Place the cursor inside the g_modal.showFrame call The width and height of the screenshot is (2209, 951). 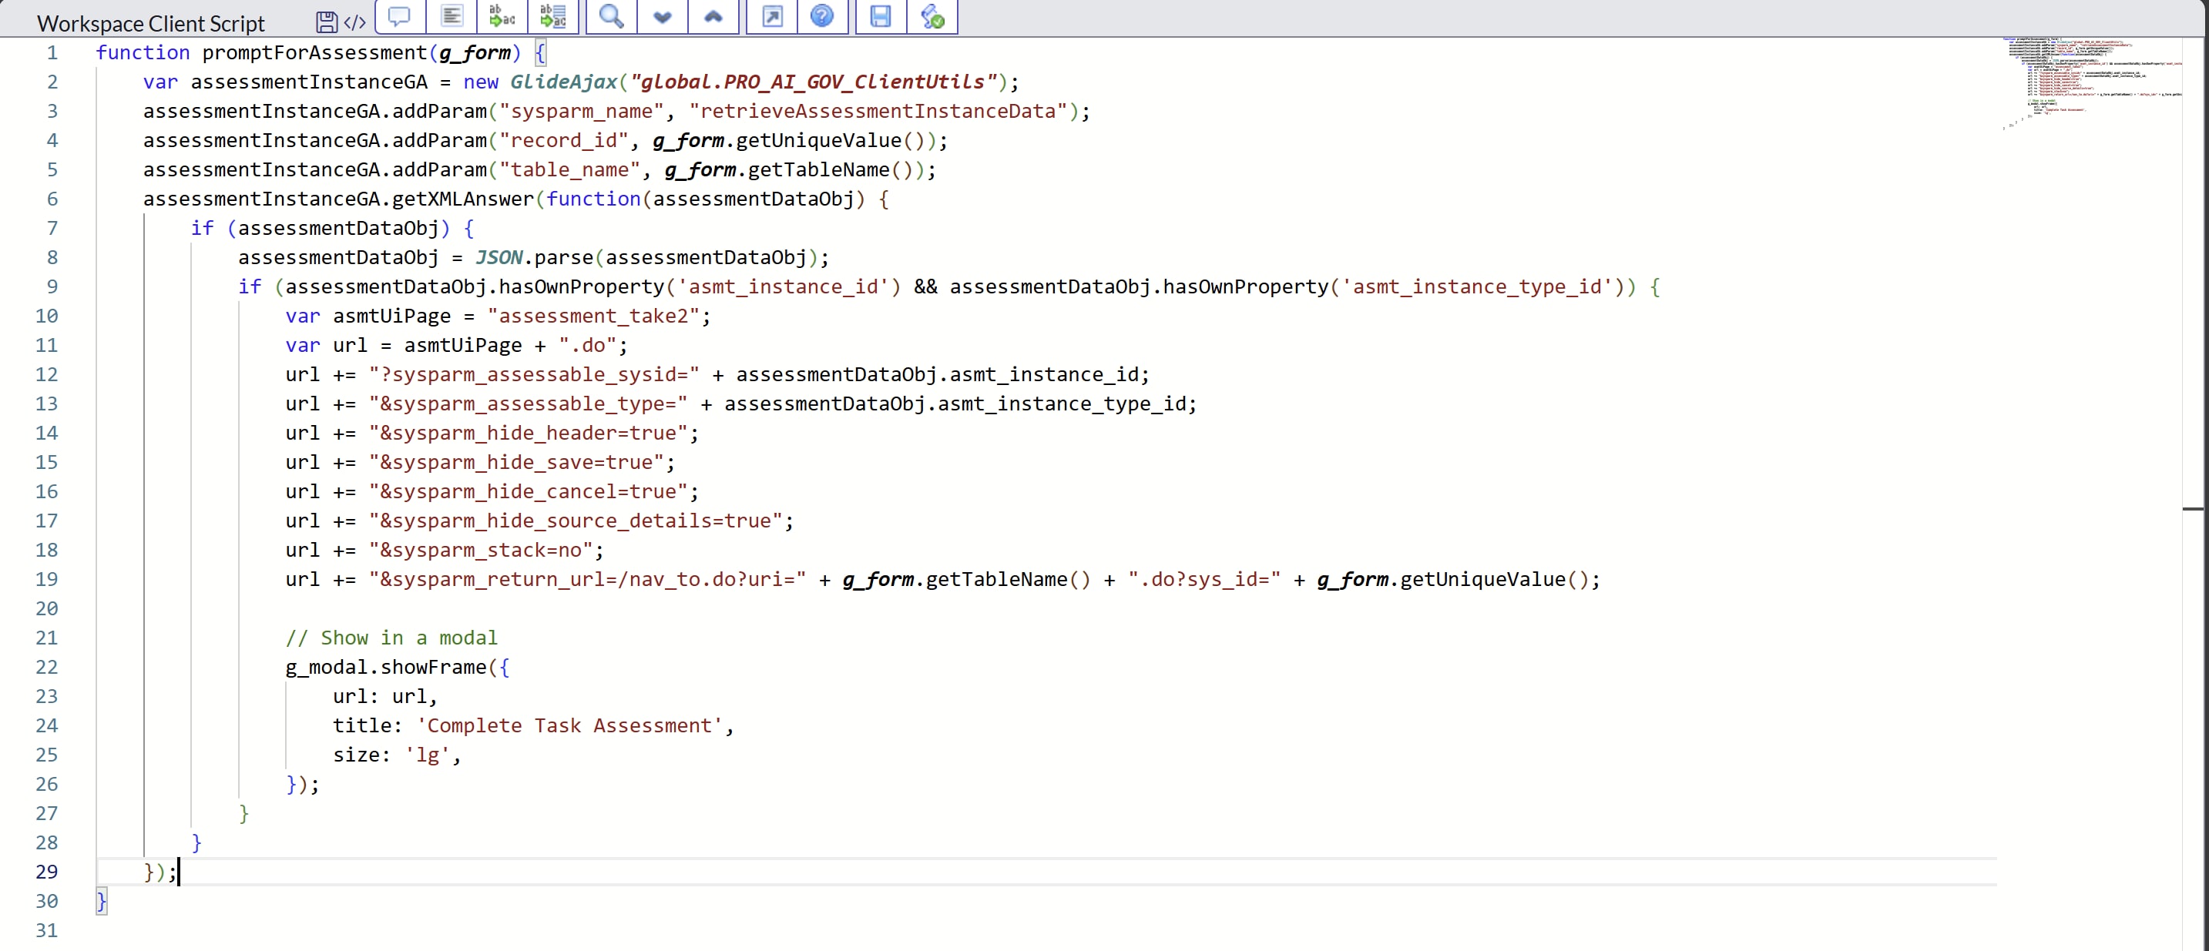[394, 668]
